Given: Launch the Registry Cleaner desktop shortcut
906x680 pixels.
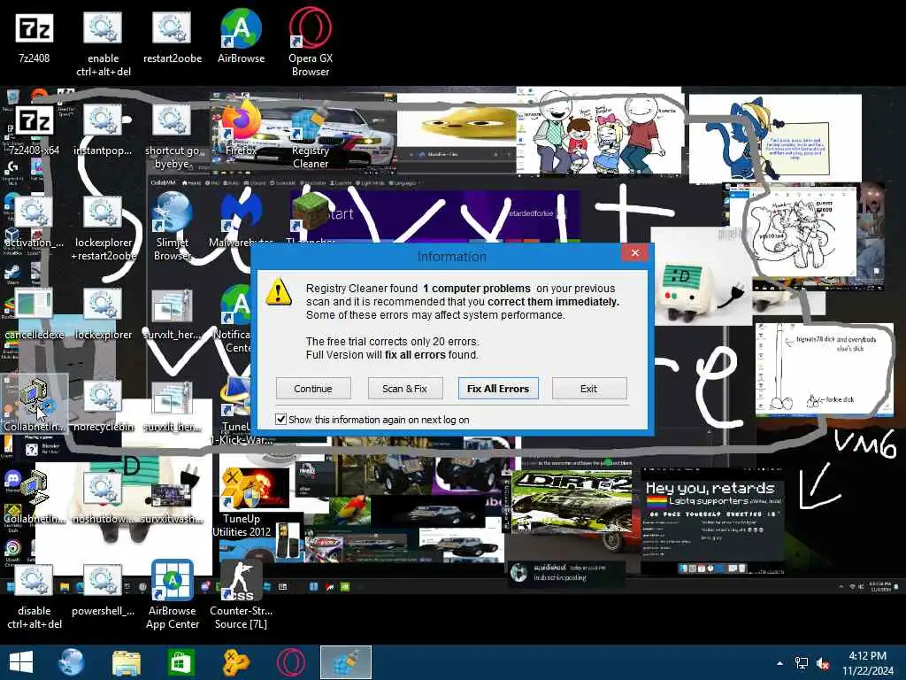Looking at the screenshot, I should [311, 136].
